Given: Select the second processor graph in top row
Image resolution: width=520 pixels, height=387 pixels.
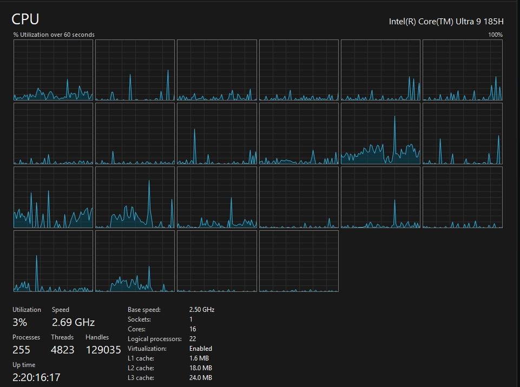Looking at the screenshot, I should 135,70.
